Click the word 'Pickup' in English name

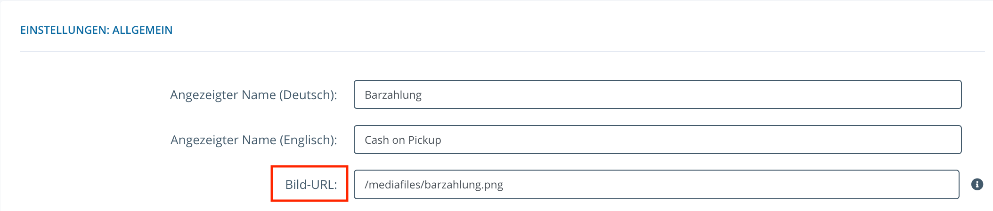coord(424,140)
